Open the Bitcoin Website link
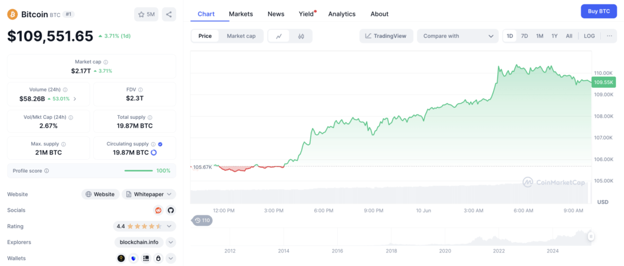The image size is (624, 266). [101, 195]
